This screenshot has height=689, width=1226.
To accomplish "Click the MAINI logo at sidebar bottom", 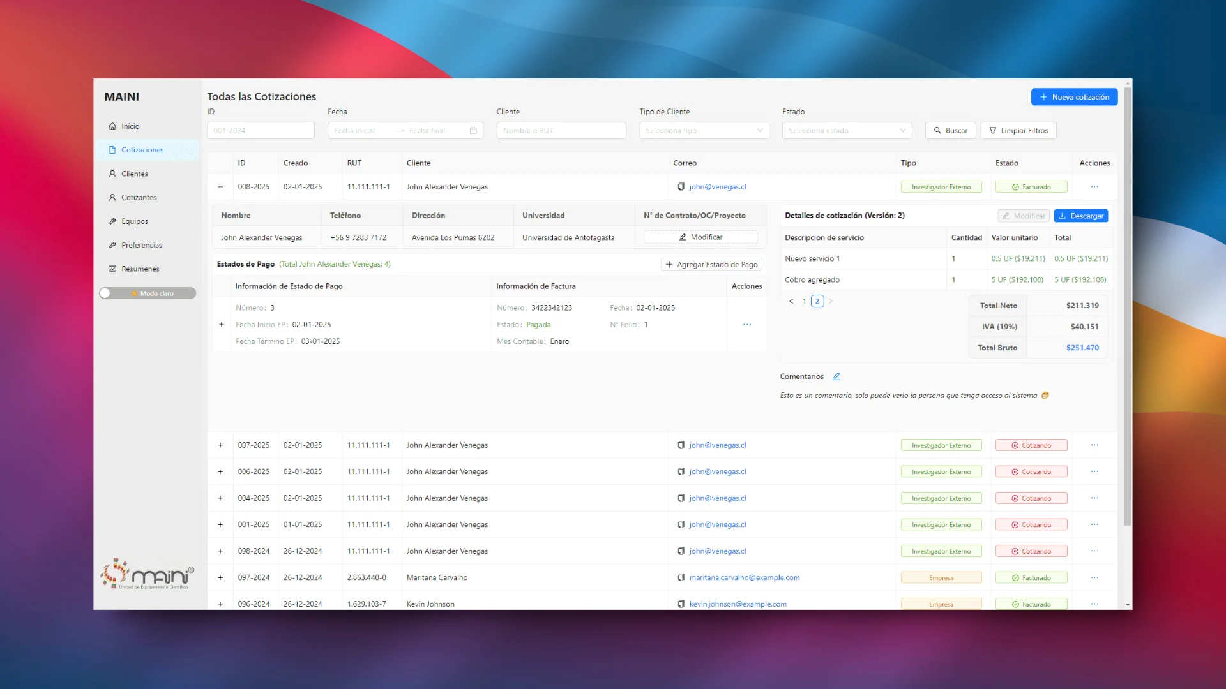I will pyautogui.click(x=148, y=574).
